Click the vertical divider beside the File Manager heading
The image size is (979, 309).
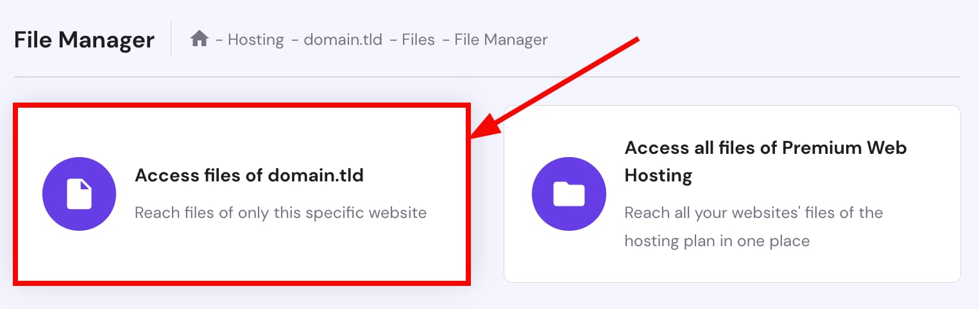point(171,40)
